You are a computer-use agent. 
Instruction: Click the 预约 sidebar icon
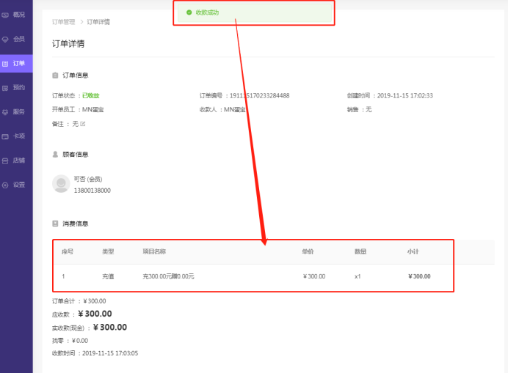[5, 88]
